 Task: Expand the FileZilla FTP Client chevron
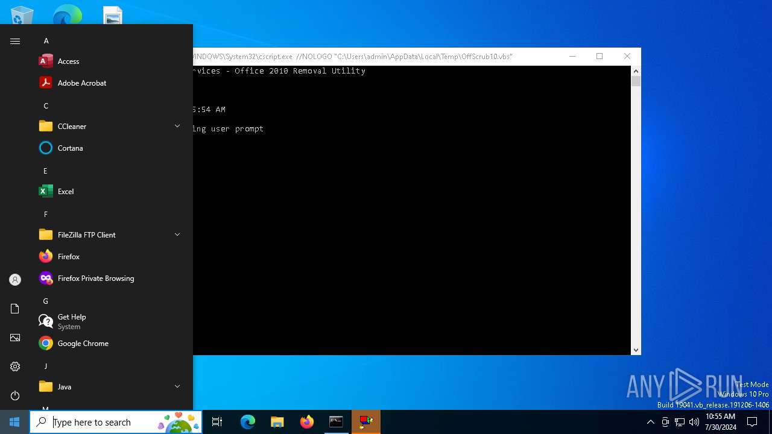pos(177,234)
